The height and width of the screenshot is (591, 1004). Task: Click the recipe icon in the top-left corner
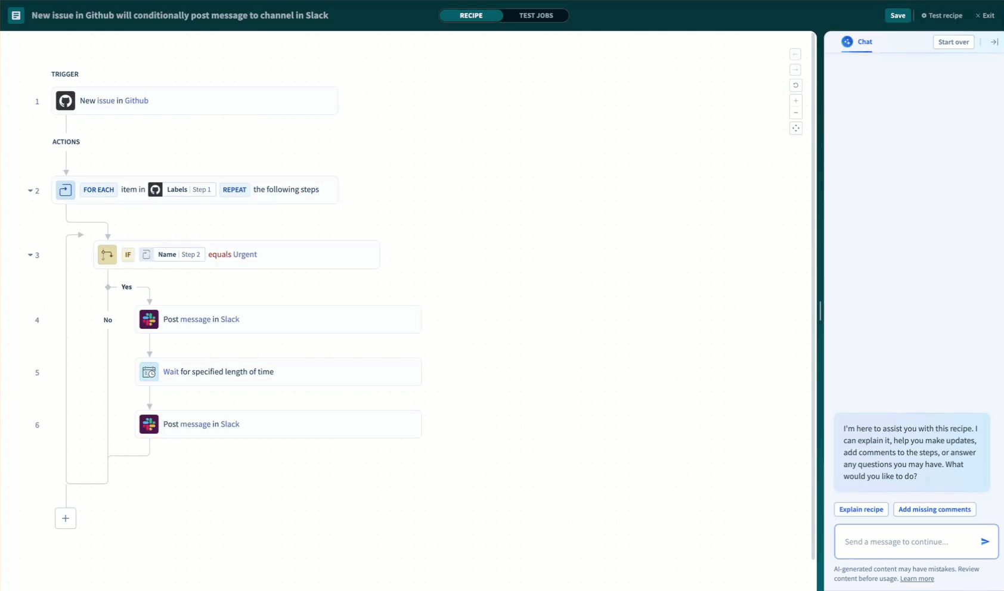coord(15,15)
